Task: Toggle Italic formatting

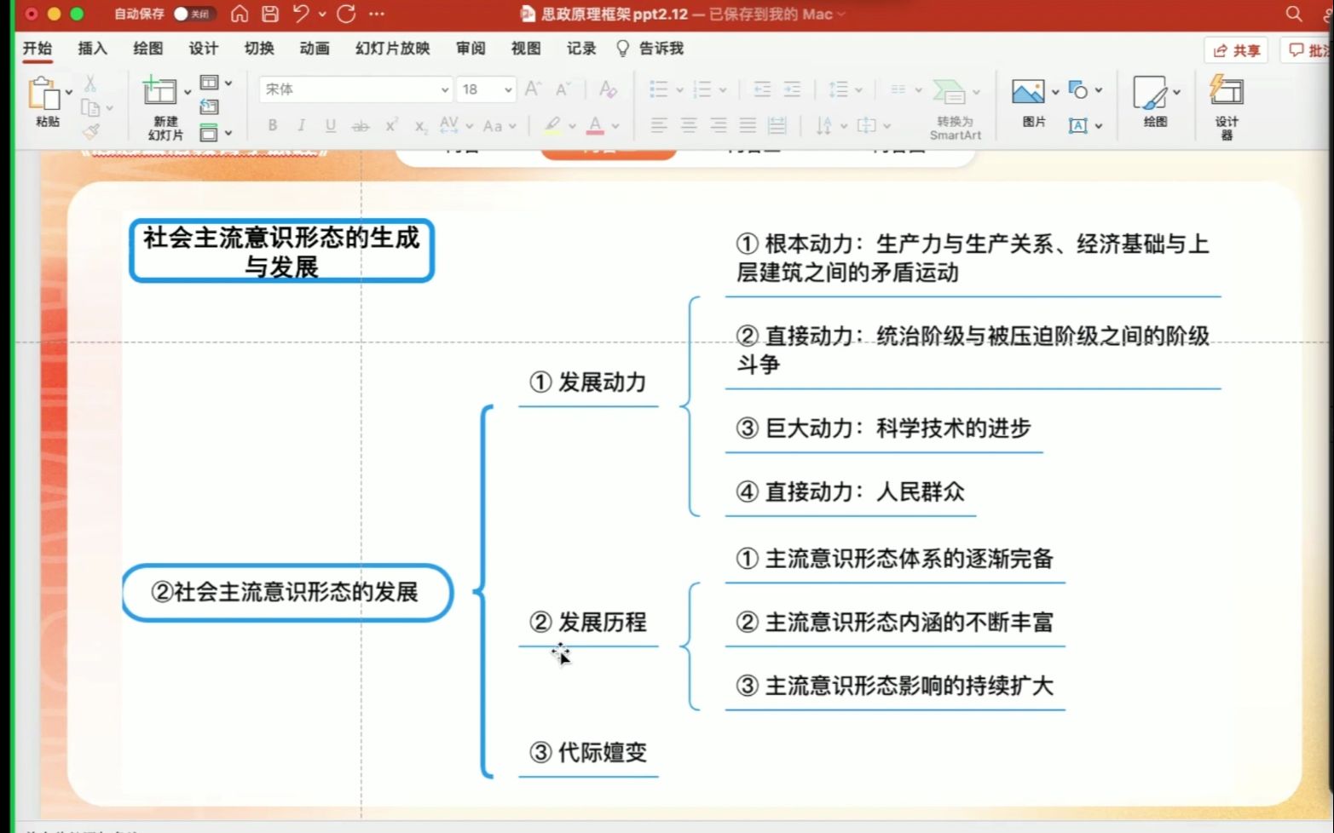Action: coord(301,125)
